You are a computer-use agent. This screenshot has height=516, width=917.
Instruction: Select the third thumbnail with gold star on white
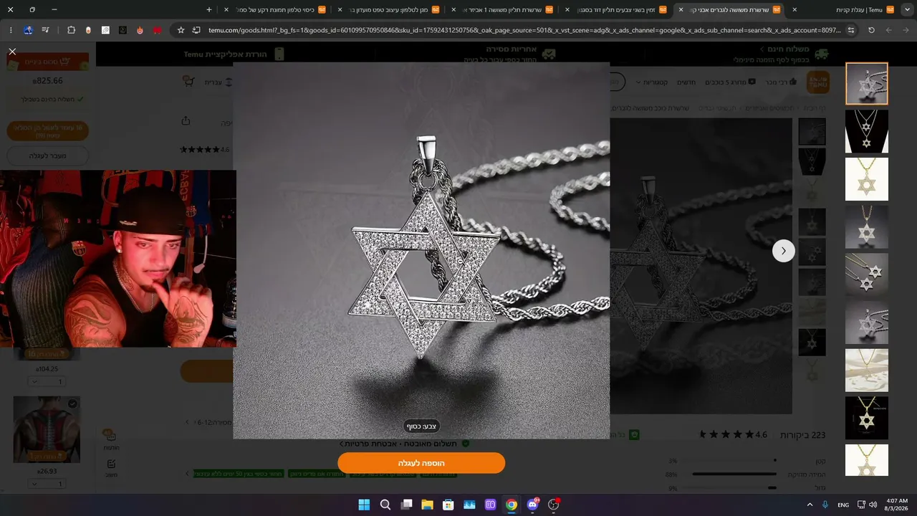[x=867, y=179]
